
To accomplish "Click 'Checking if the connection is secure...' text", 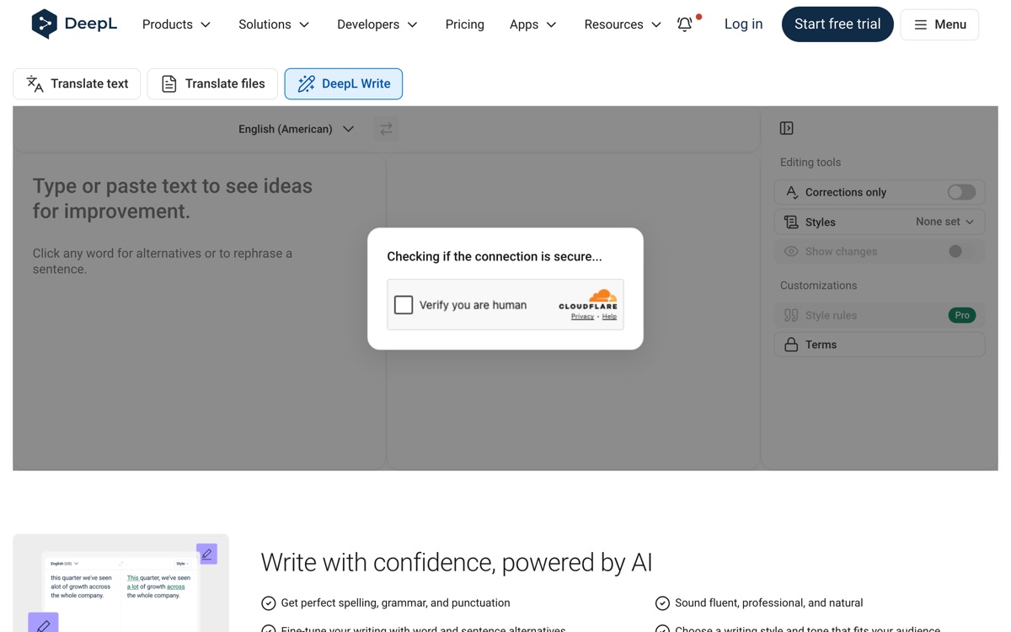I will [x=495, y=256].
